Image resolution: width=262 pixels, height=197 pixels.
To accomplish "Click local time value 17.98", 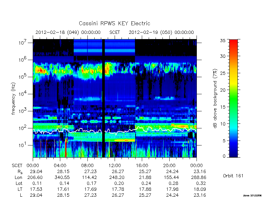I will pos(173,189).
